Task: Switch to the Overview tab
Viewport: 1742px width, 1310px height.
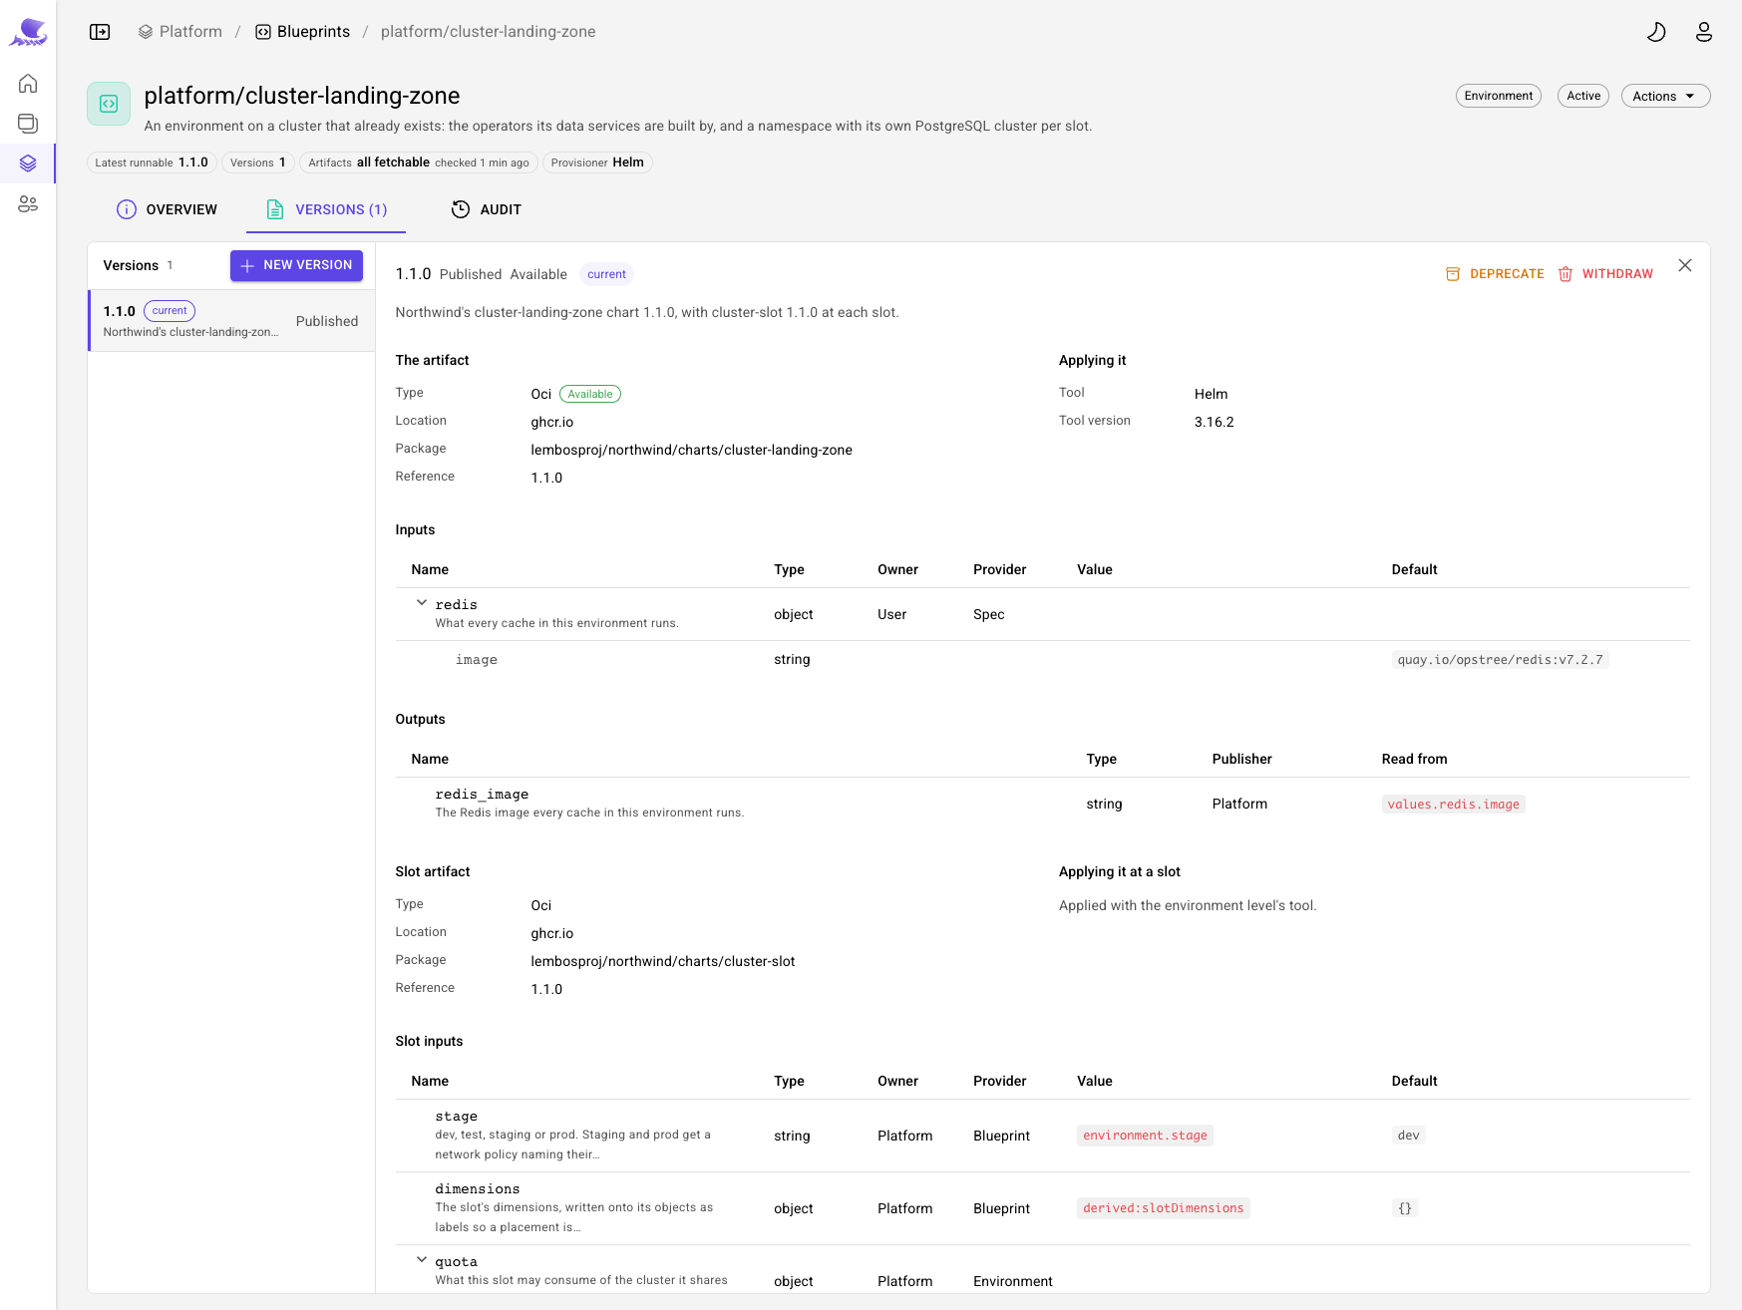Action: point(167,209)
